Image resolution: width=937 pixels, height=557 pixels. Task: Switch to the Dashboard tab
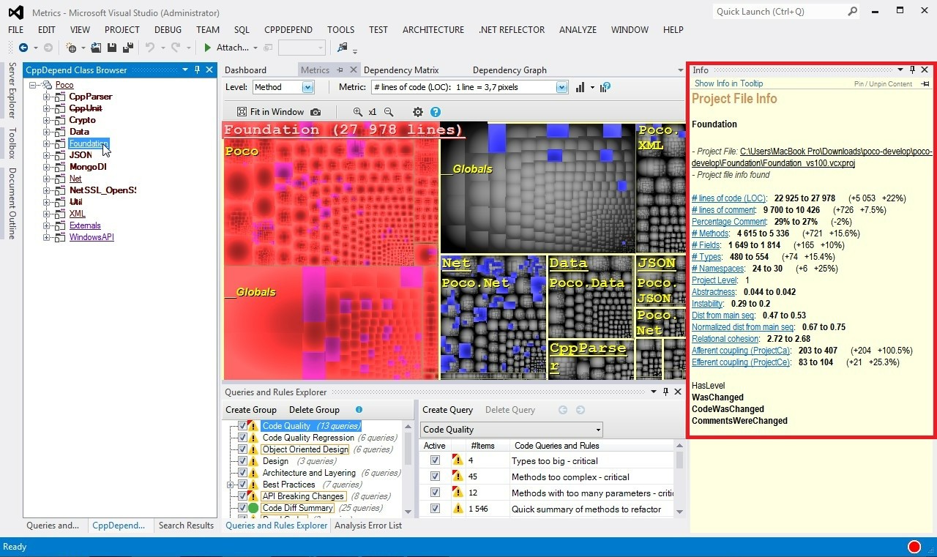(245, 70)
